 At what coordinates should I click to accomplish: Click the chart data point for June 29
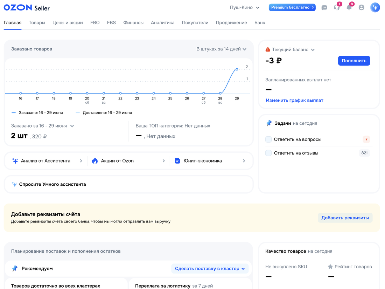(237, 69)
